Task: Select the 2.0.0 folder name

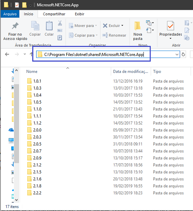Action: tap(37, 130)
